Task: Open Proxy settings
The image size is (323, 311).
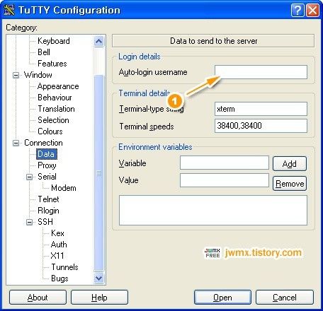Action: pos(47,165)
